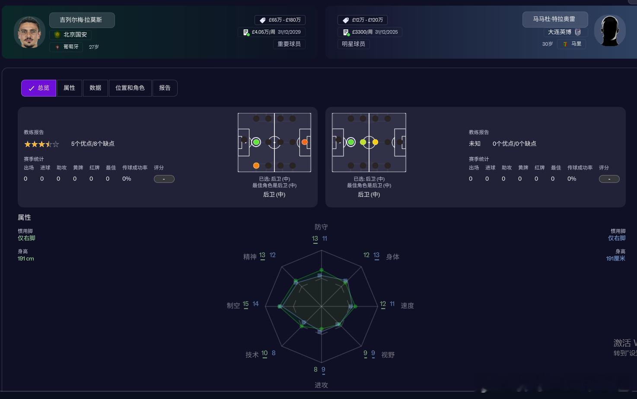
Task: Select the 葡萄牙 nationality label
Action: 71,47
